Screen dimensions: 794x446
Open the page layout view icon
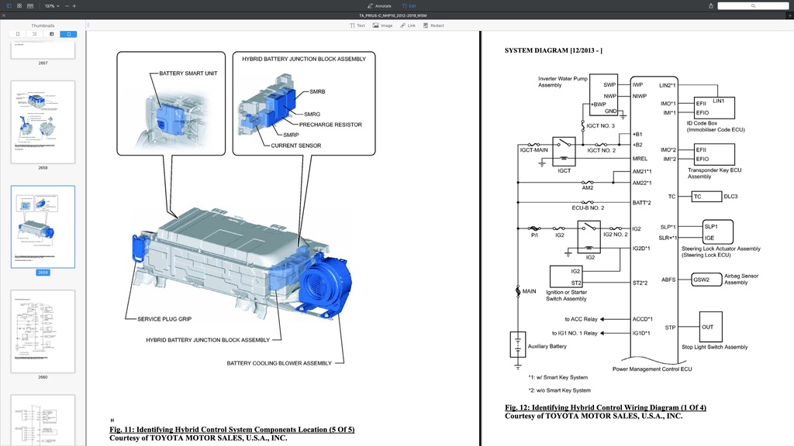[30, 6]
